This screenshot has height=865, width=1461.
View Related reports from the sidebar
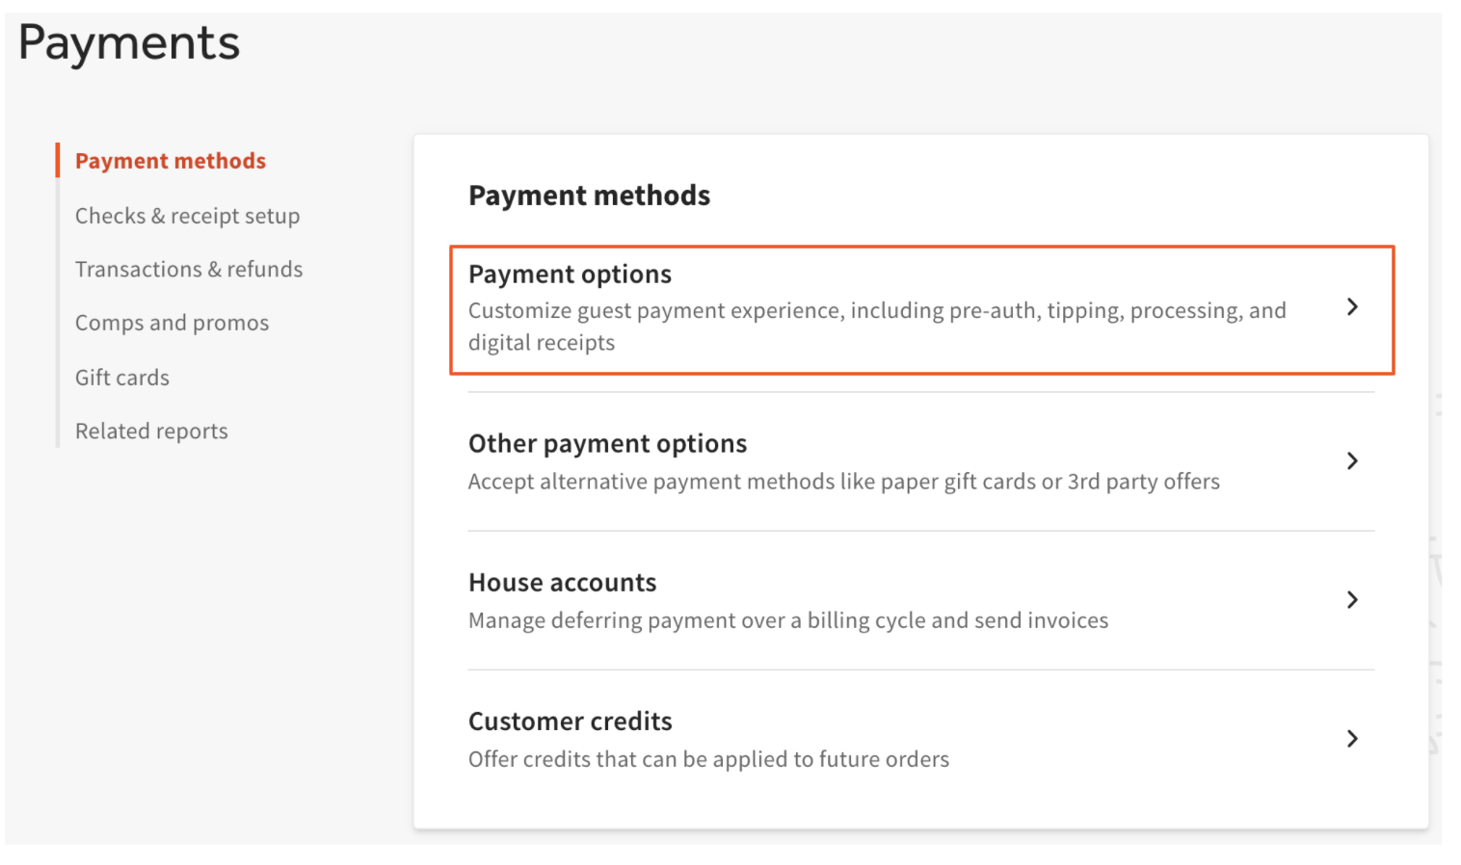click(151, 431)
